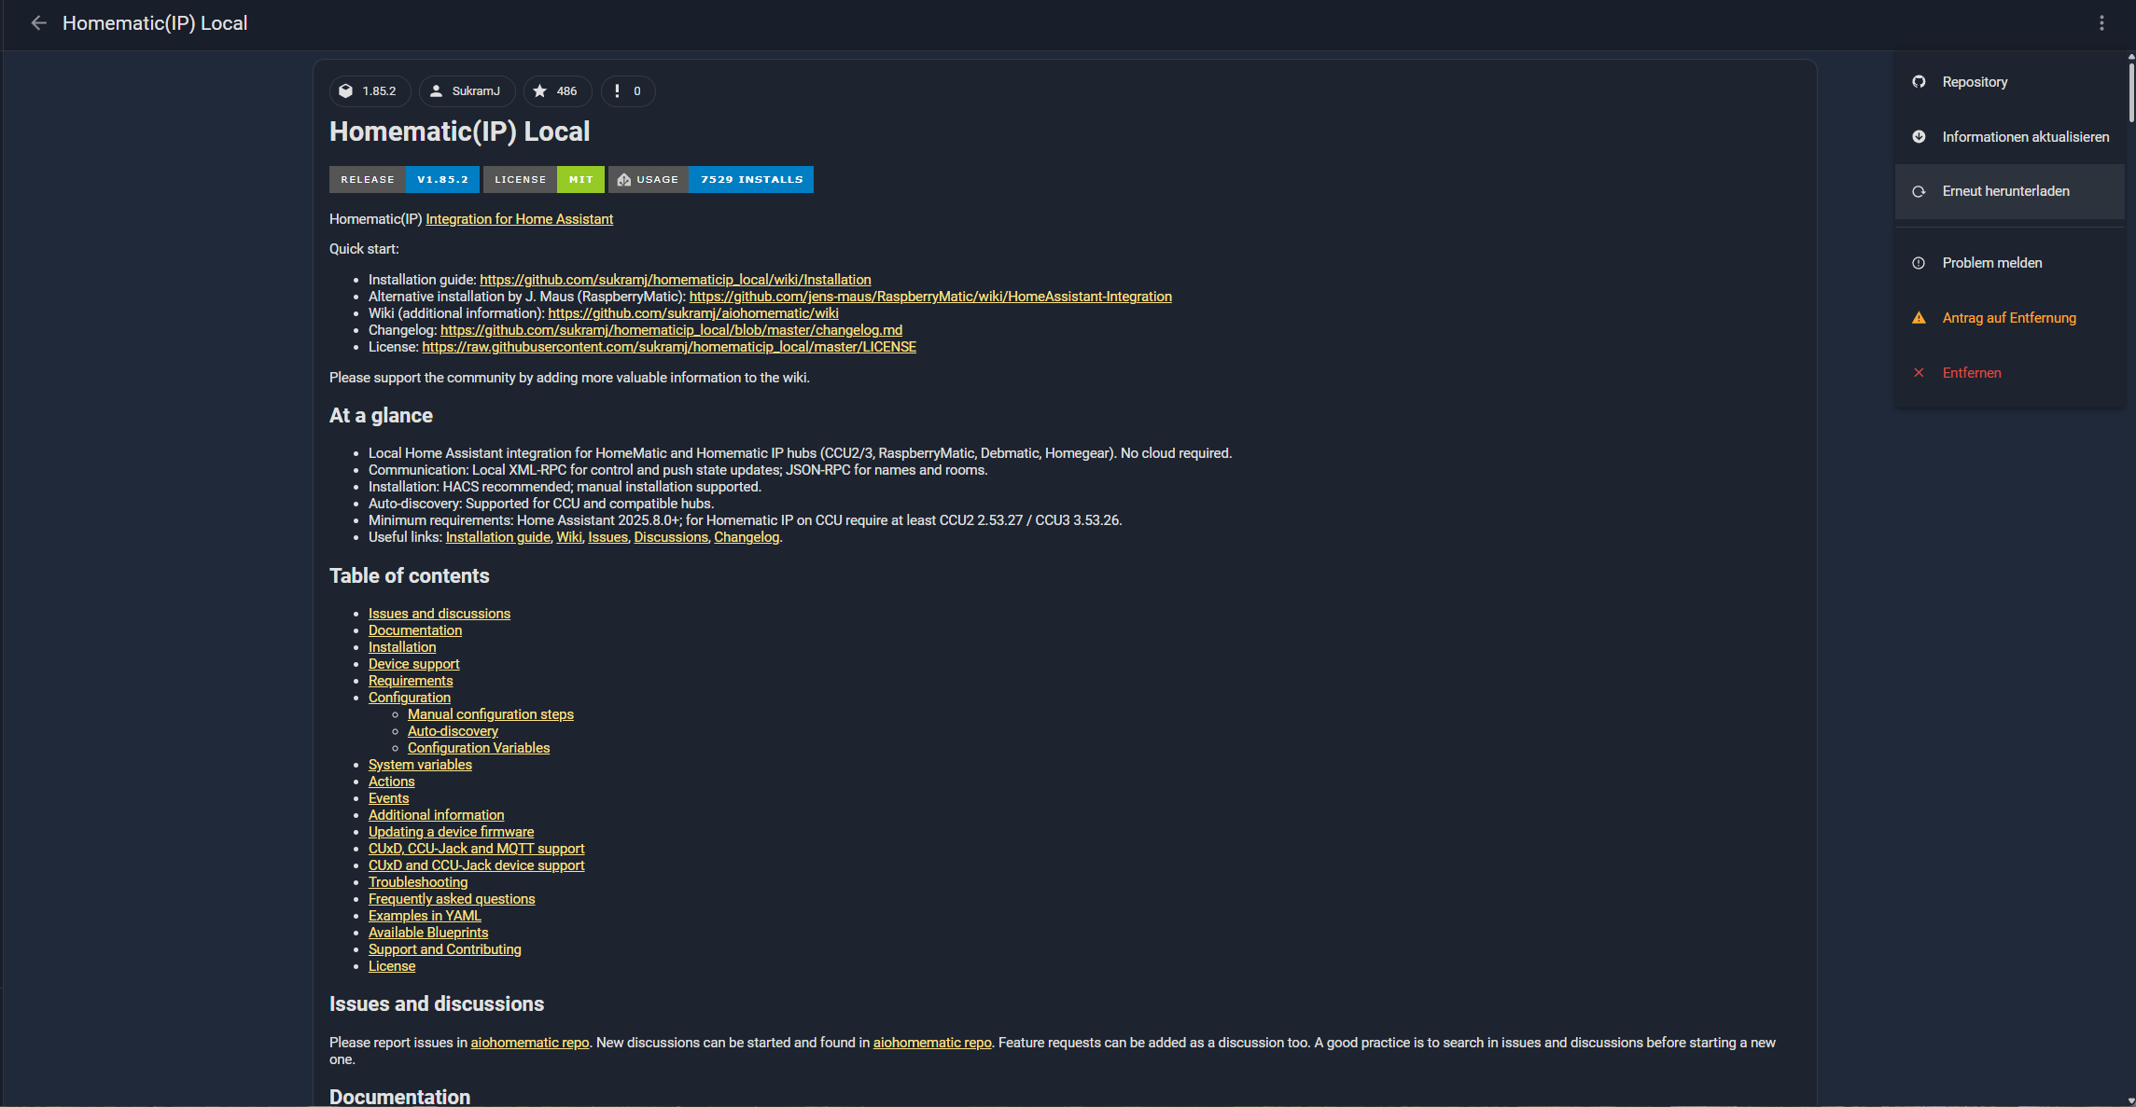The height and width of the screenshot is (1107, 2136).
Task: Click the SukramJ author person icon
Action: (436, 91)
